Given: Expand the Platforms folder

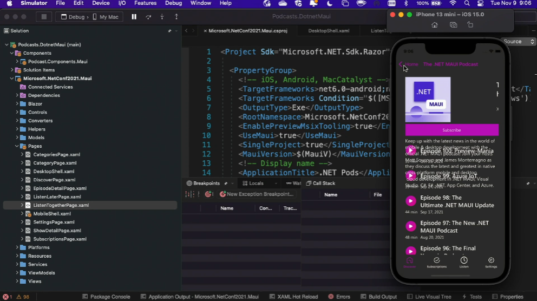Looking at the screenshot, I should tap(16, 247).
